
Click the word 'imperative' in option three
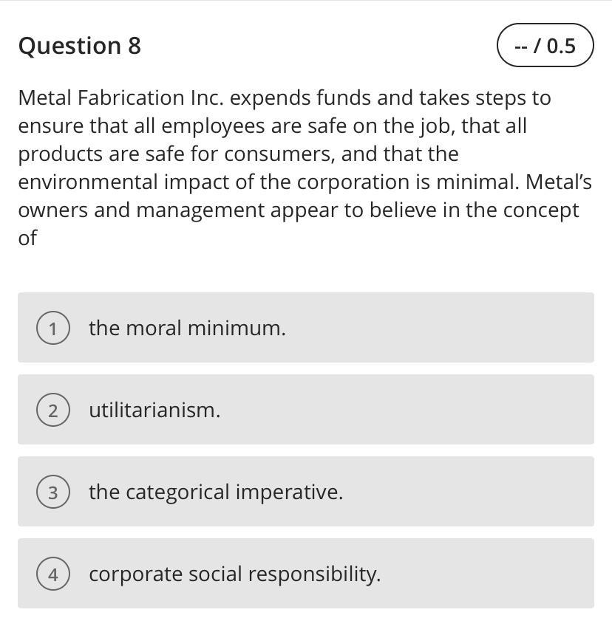289,492
